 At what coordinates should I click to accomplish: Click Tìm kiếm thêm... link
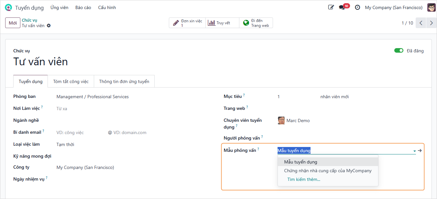tap(303, 179)
